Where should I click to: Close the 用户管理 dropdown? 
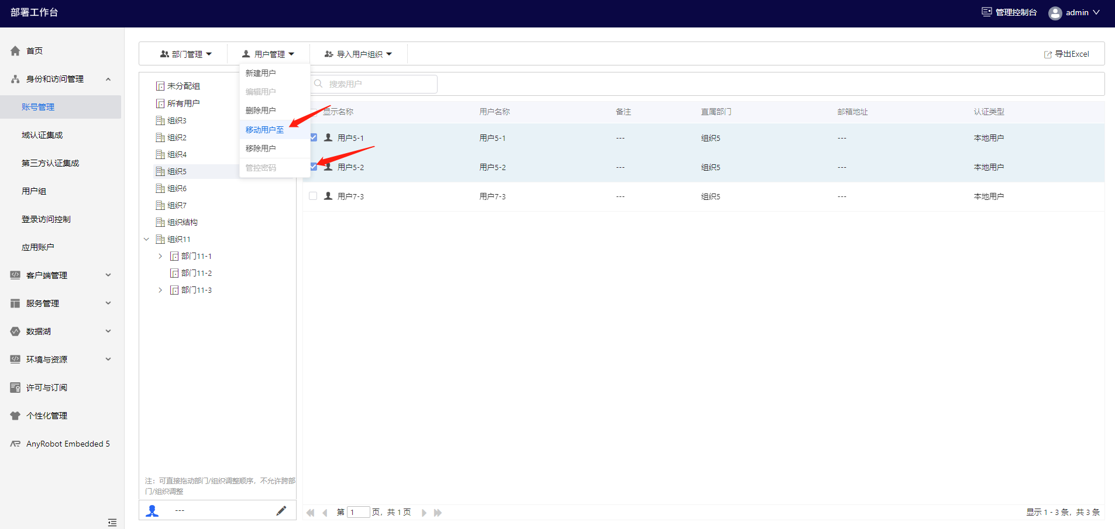(x=268, y=54)
